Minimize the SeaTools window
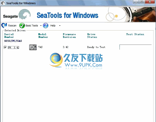Screen dimensions: 156x122 (x=136, y=2)
